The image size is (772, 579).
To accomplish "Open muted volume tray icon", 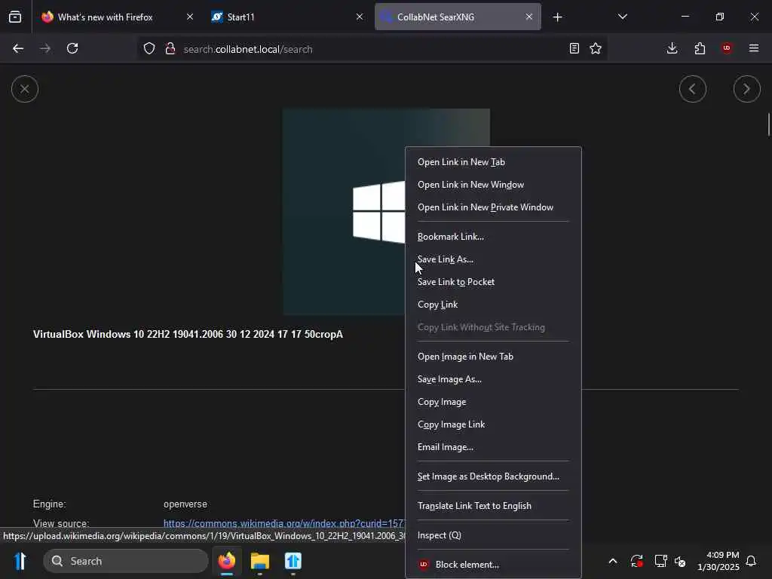I will 681,561.
